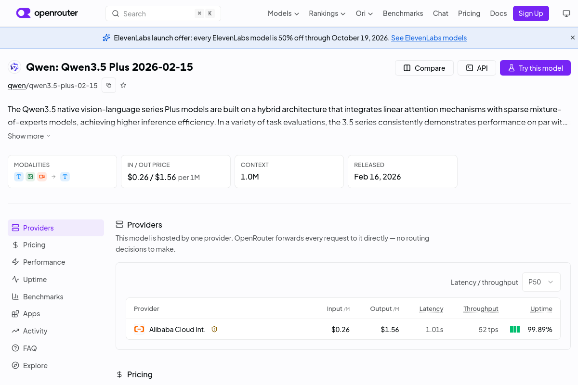This screenshot has height=385, width=578.
Task: Click the Throughput column header
Action: [481, 309]
